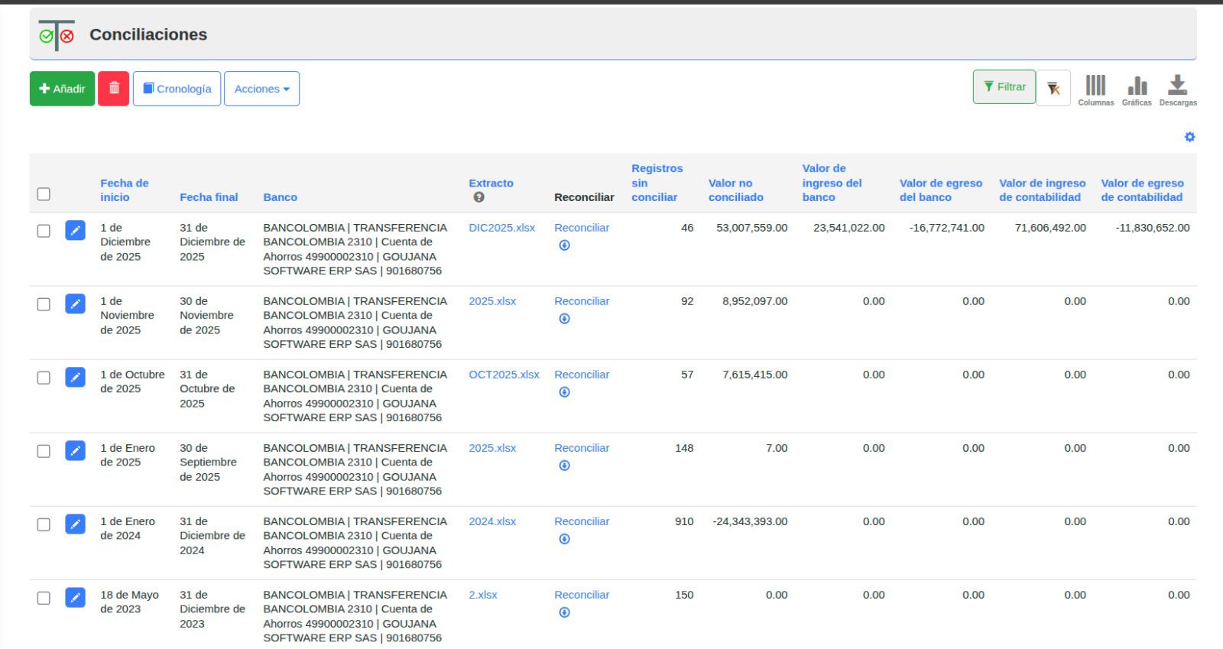The height and width of the screenshot is (649, 1223).
Task: Sort by Fecha de inicio column header
Action: click(124, 190)
